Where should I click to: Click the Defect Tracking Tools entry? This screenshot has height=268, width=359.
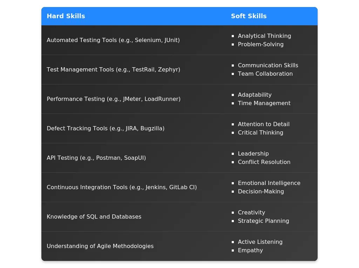(x=105, y=129)
